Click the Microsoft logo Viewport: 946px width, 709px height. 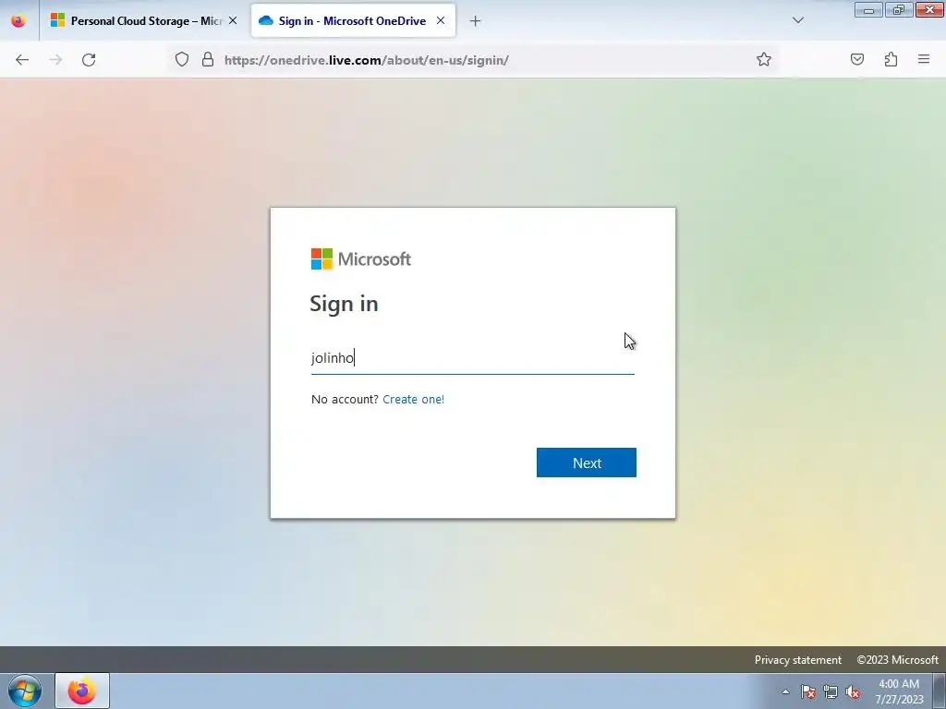(x=361, y=259)
